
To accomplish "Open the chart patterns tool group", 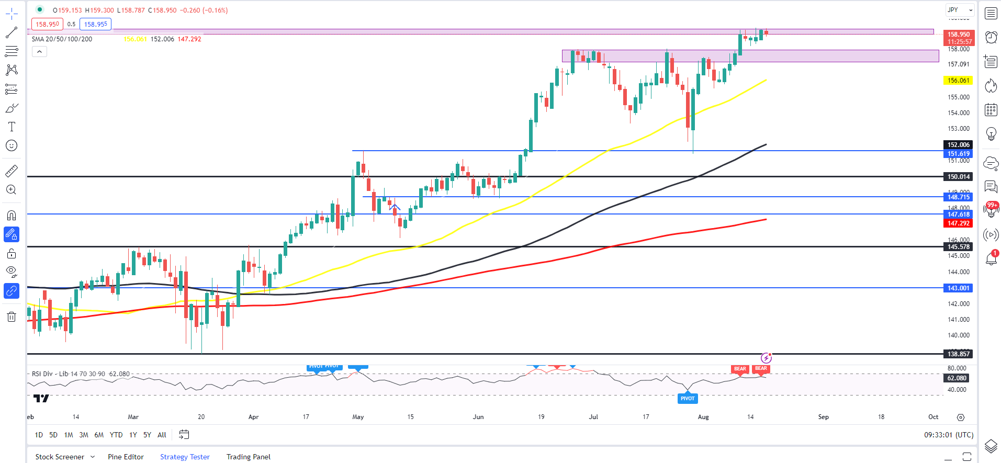I will click(12, 70).
